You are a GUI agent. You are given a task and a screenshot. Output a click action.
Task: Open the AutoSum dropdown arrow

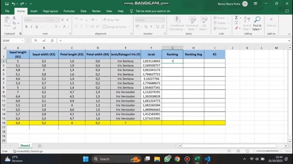point(240,18)
